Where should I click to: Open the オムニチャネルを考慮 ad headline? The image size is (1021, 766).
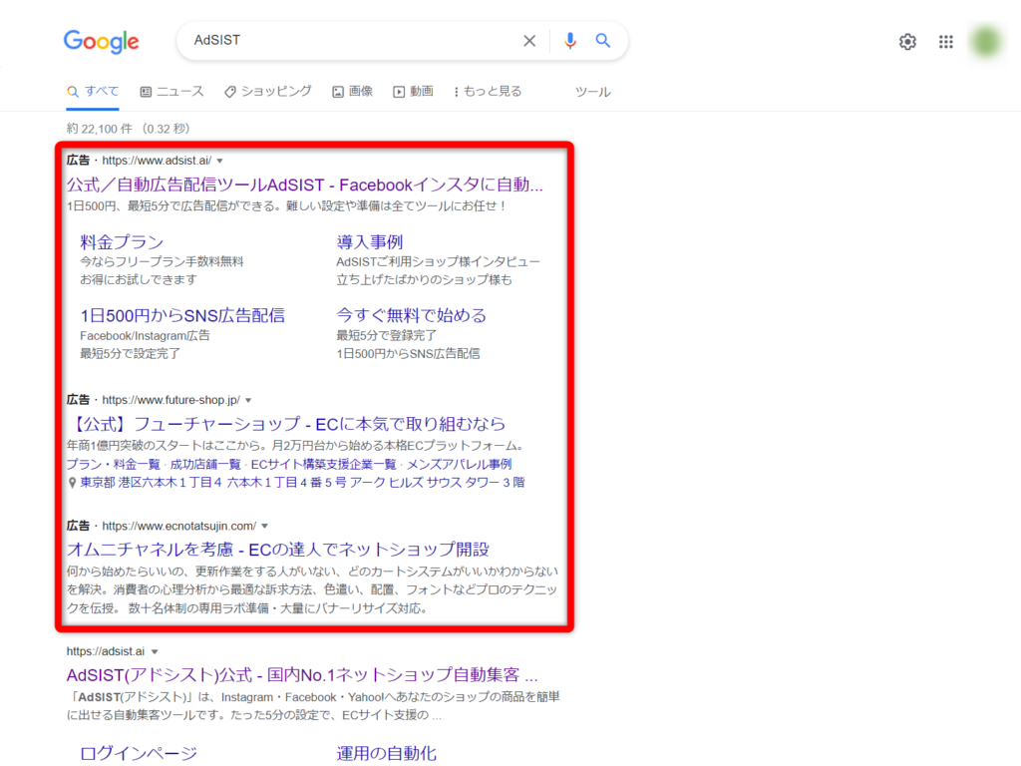coord(278,550)
